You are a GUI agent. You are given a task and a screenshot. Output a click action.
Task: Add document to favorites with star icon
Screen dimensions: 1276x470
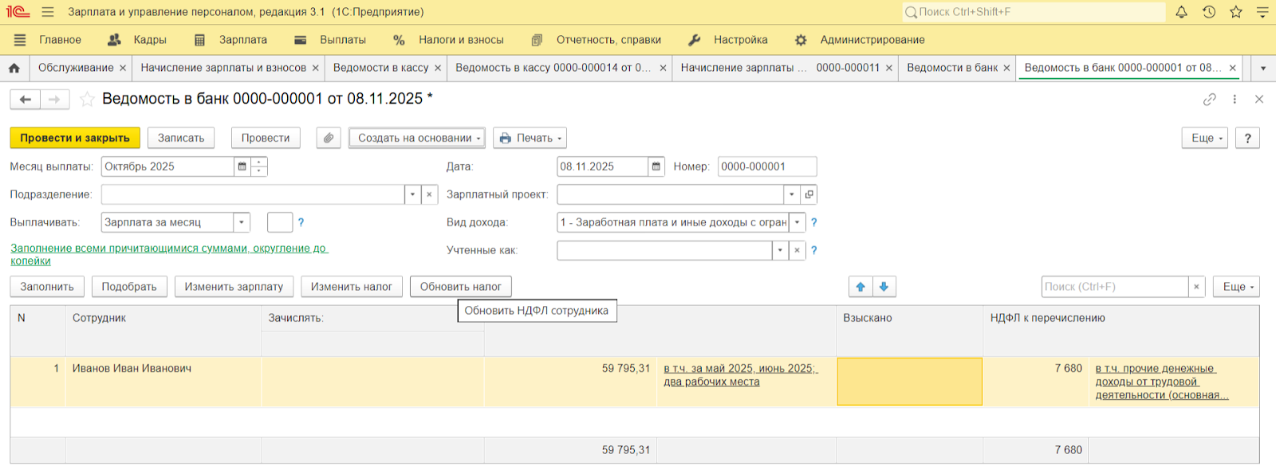pyautogui.click(x=87, y=100)
